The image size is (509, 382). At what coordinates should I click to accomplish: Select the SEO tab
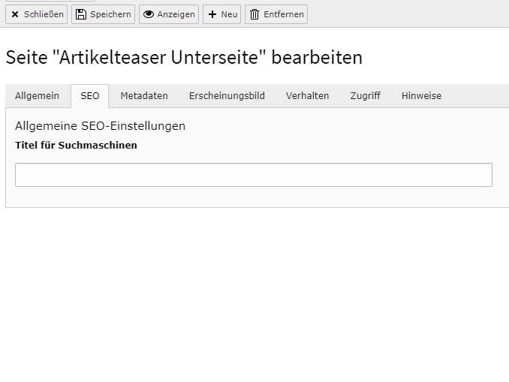(x=90, y=96)
